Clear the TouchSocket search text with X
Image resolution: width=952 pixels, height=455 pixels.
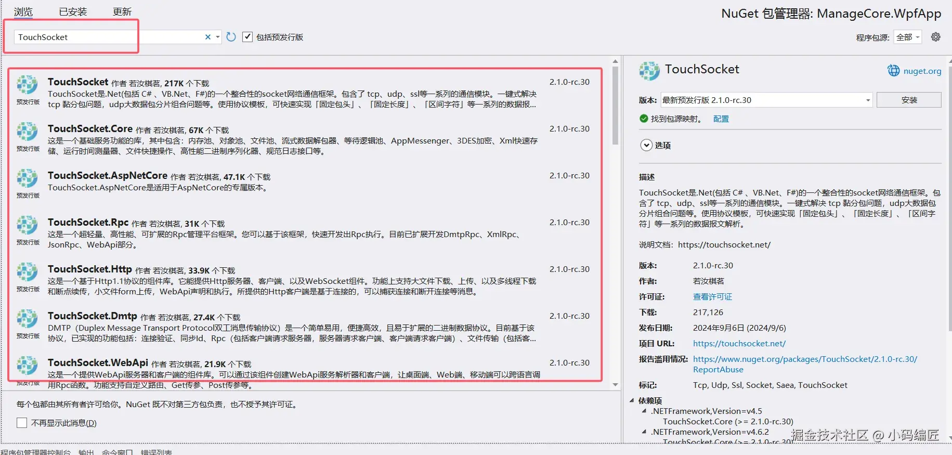click(208, 37)
